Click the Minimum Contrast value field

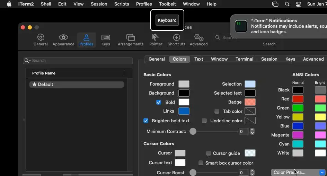[244, 131]
